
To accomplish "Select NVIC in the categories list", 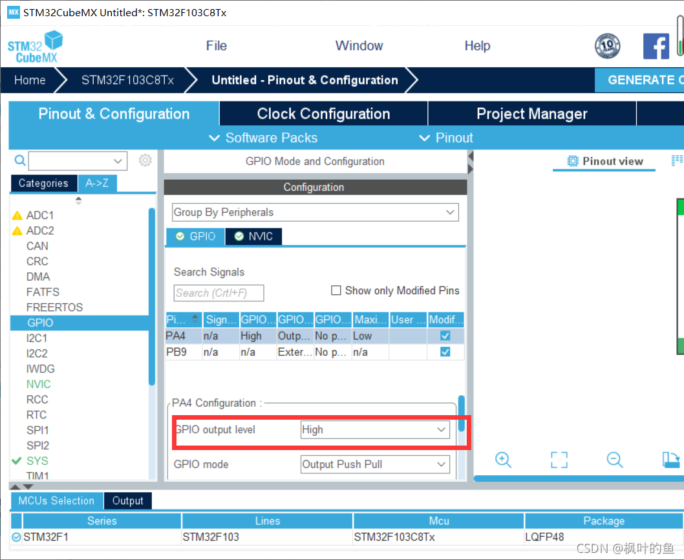I will [x=38, y=385].
